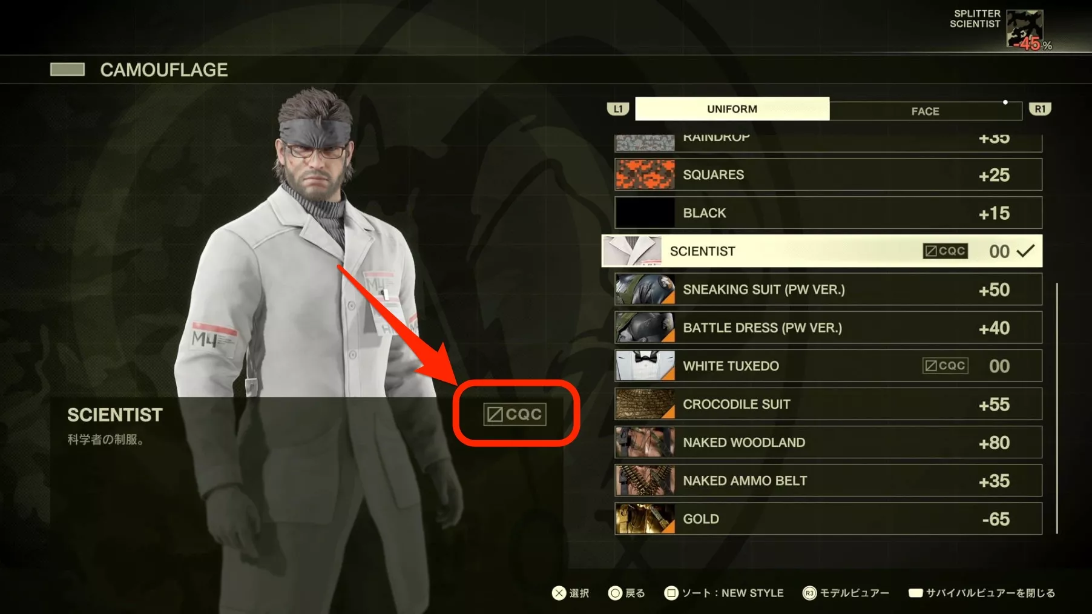
Task: Click the square button sort icon
Action: pyautogui.click(x=671, y=593)
